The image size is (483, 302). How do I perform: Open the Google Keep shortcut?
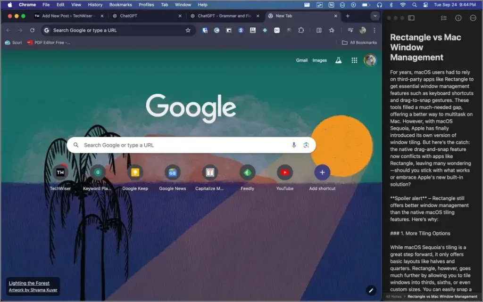point(135,177)
